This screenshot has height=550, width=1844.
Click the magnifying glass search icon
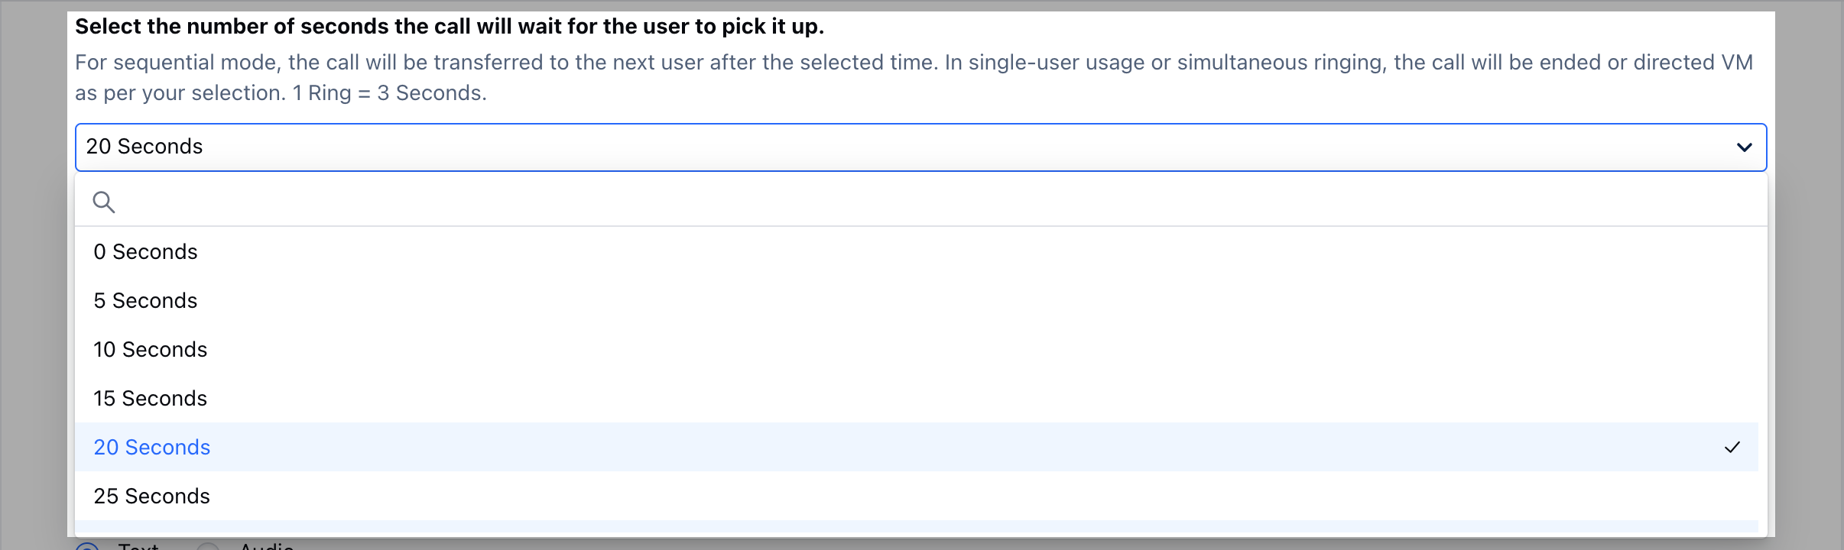click(103, 202)
